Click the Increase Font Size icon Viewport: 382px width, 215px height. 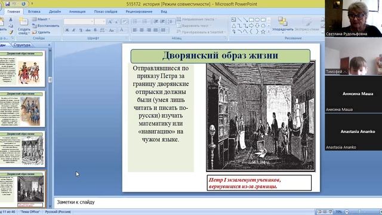point(110,21)
